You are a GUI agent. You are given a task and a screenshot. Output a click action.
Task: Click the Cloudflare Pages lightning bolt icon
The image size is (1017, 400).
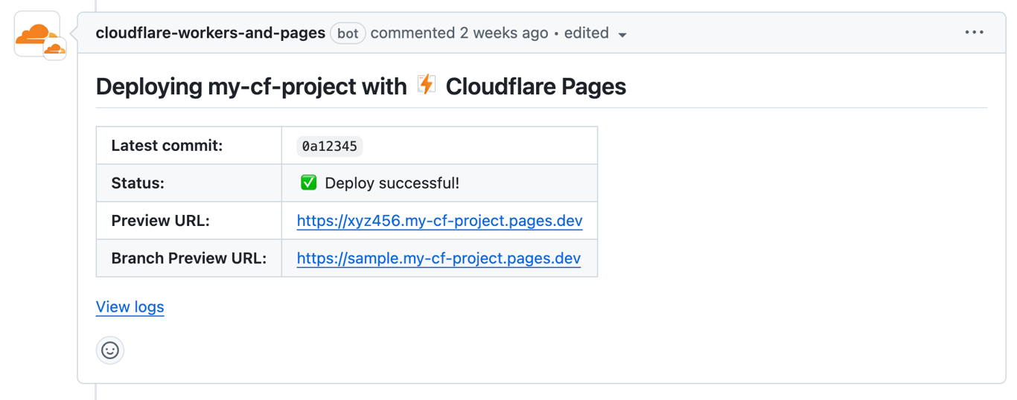[426, 85]
